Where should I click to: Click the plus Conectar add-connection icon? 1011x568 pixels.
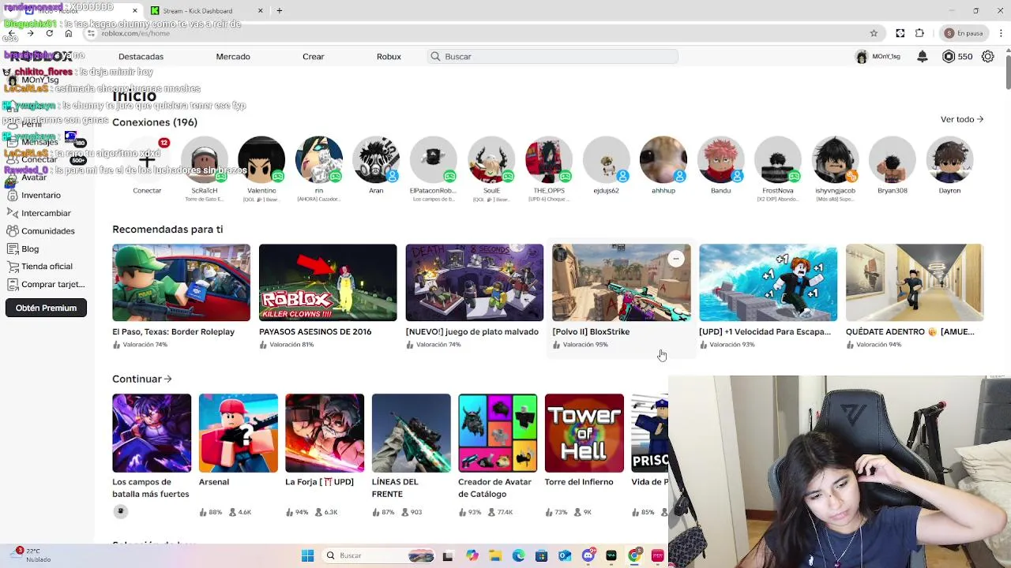tap(147, 162)
